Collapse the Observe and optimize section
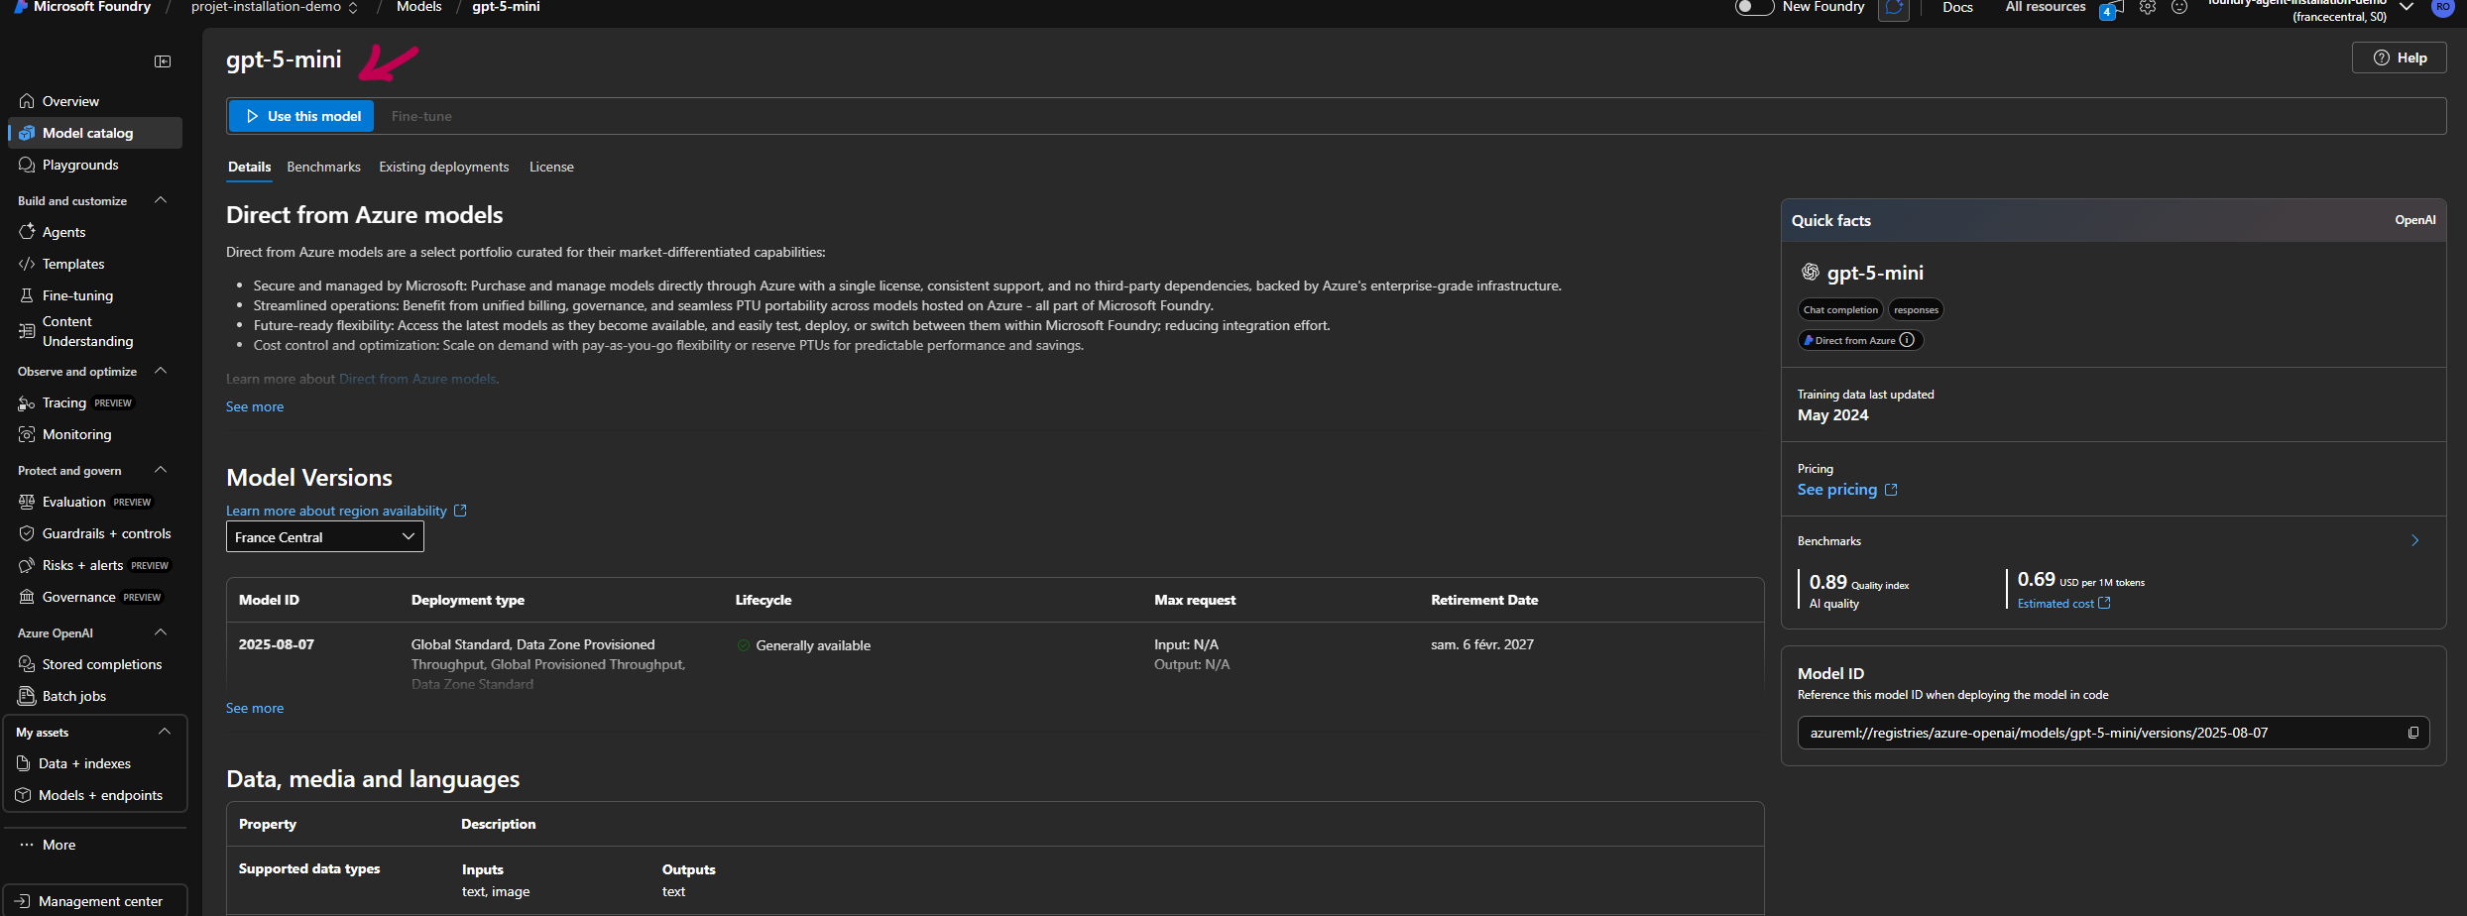This screenshot has width=2467, height=916. coord(161,371)
